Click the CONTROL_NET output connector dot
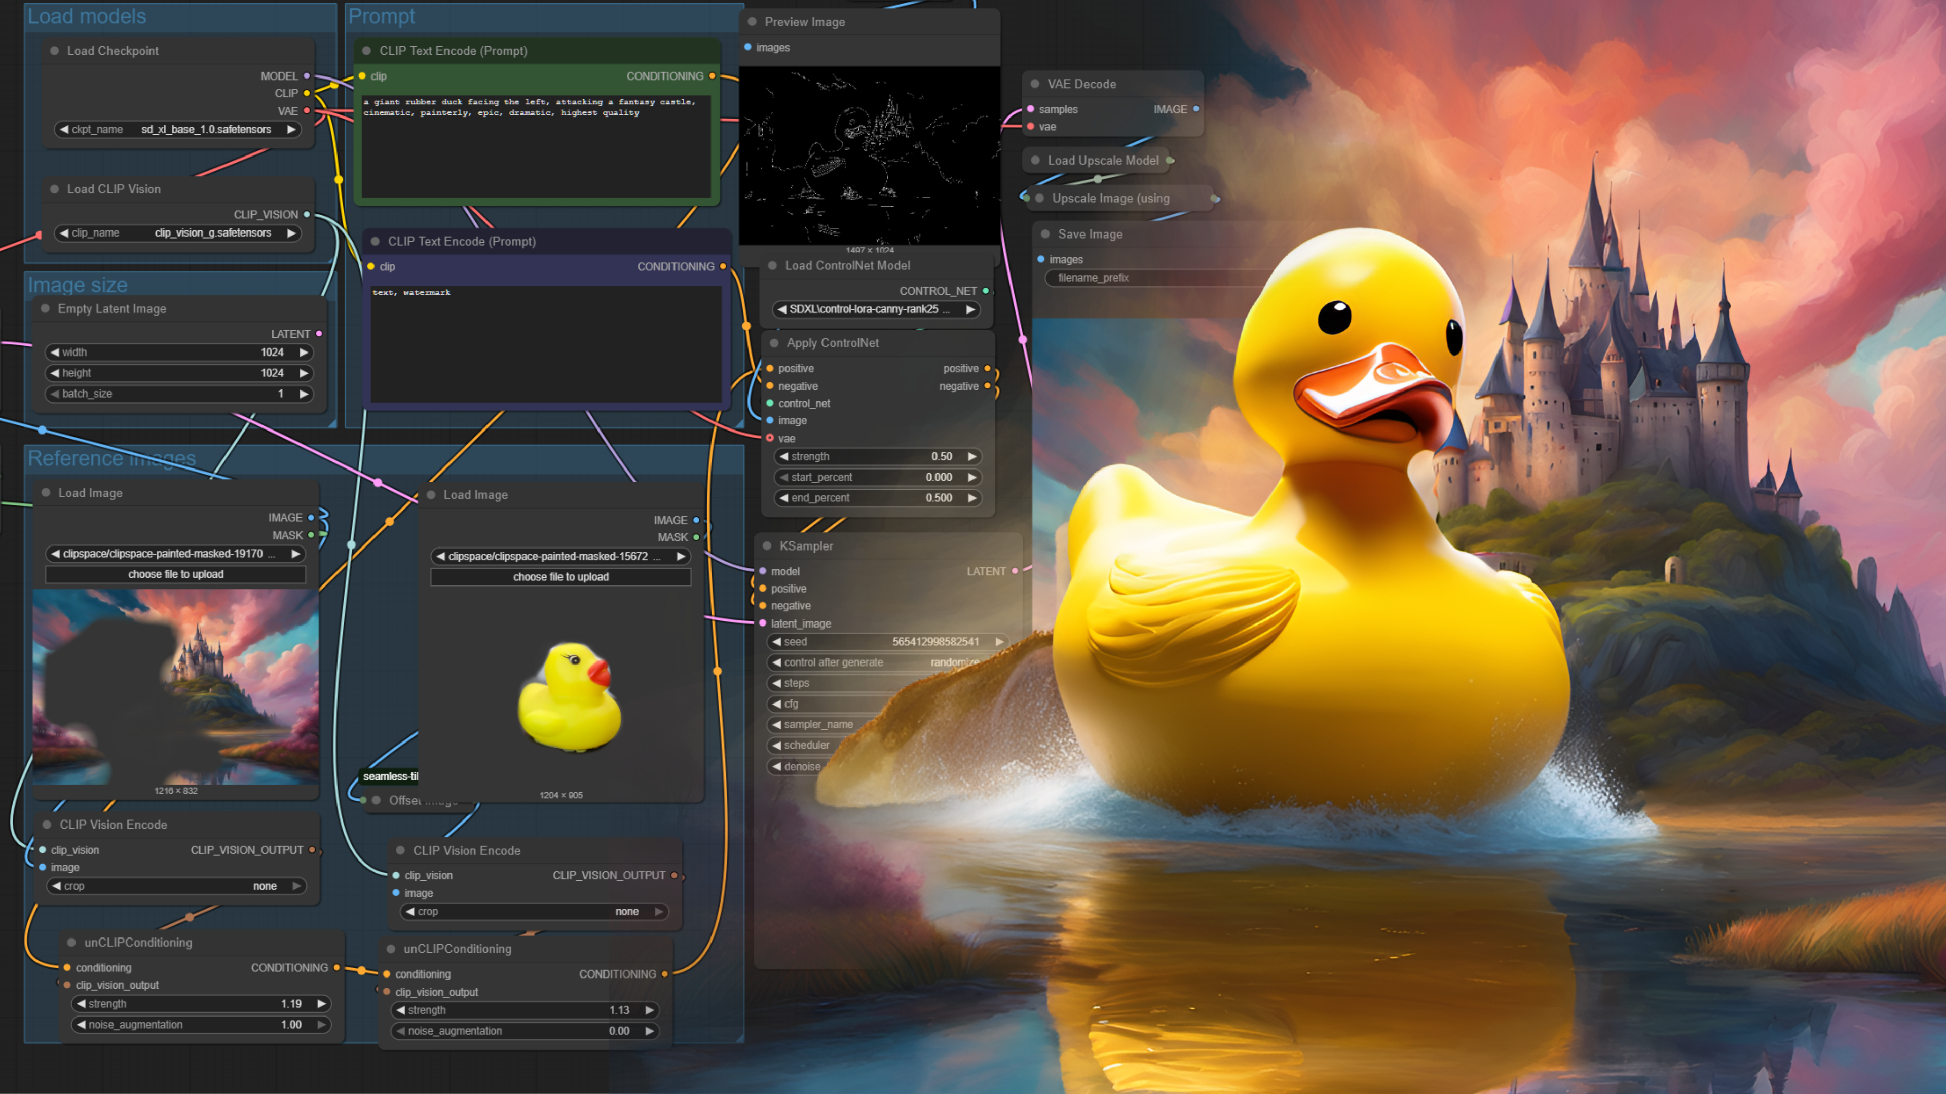Viewport: 1946px width, 1094px height. point(986,291)
